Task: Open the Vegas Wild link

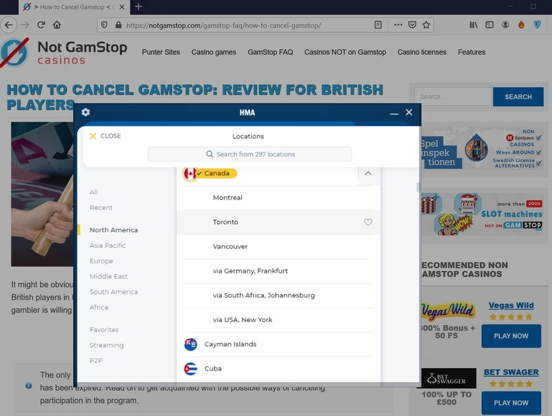Action: coord(511,305)
